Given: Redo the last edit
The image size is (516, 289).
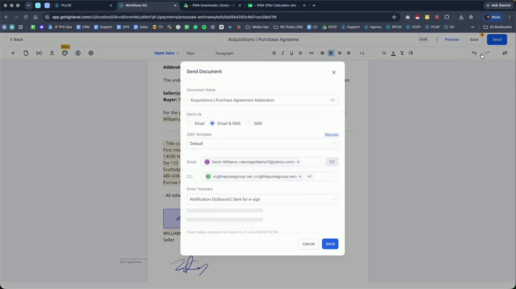Looking at the screenshot, I should (x=487, y=53).
